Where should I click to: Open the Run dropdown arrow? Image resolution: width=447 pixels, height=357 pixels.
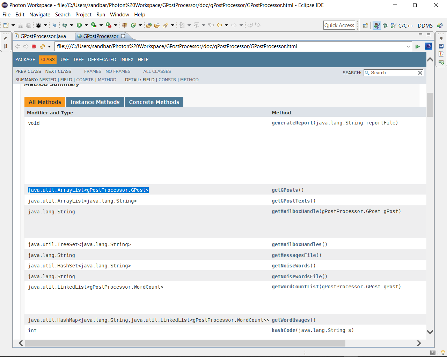tap(86, 25)
